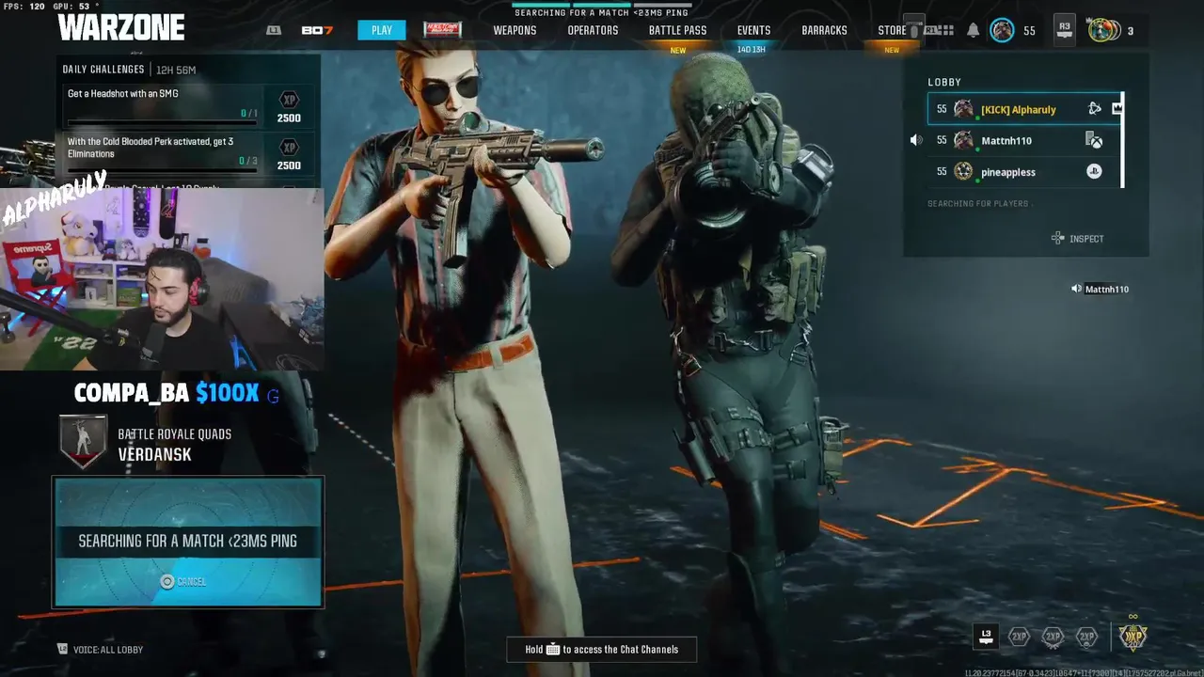Click the Battle.net icon beside Alpharuly
The height and width of the screenshot is (677, 1204).
click(1094, 109)
